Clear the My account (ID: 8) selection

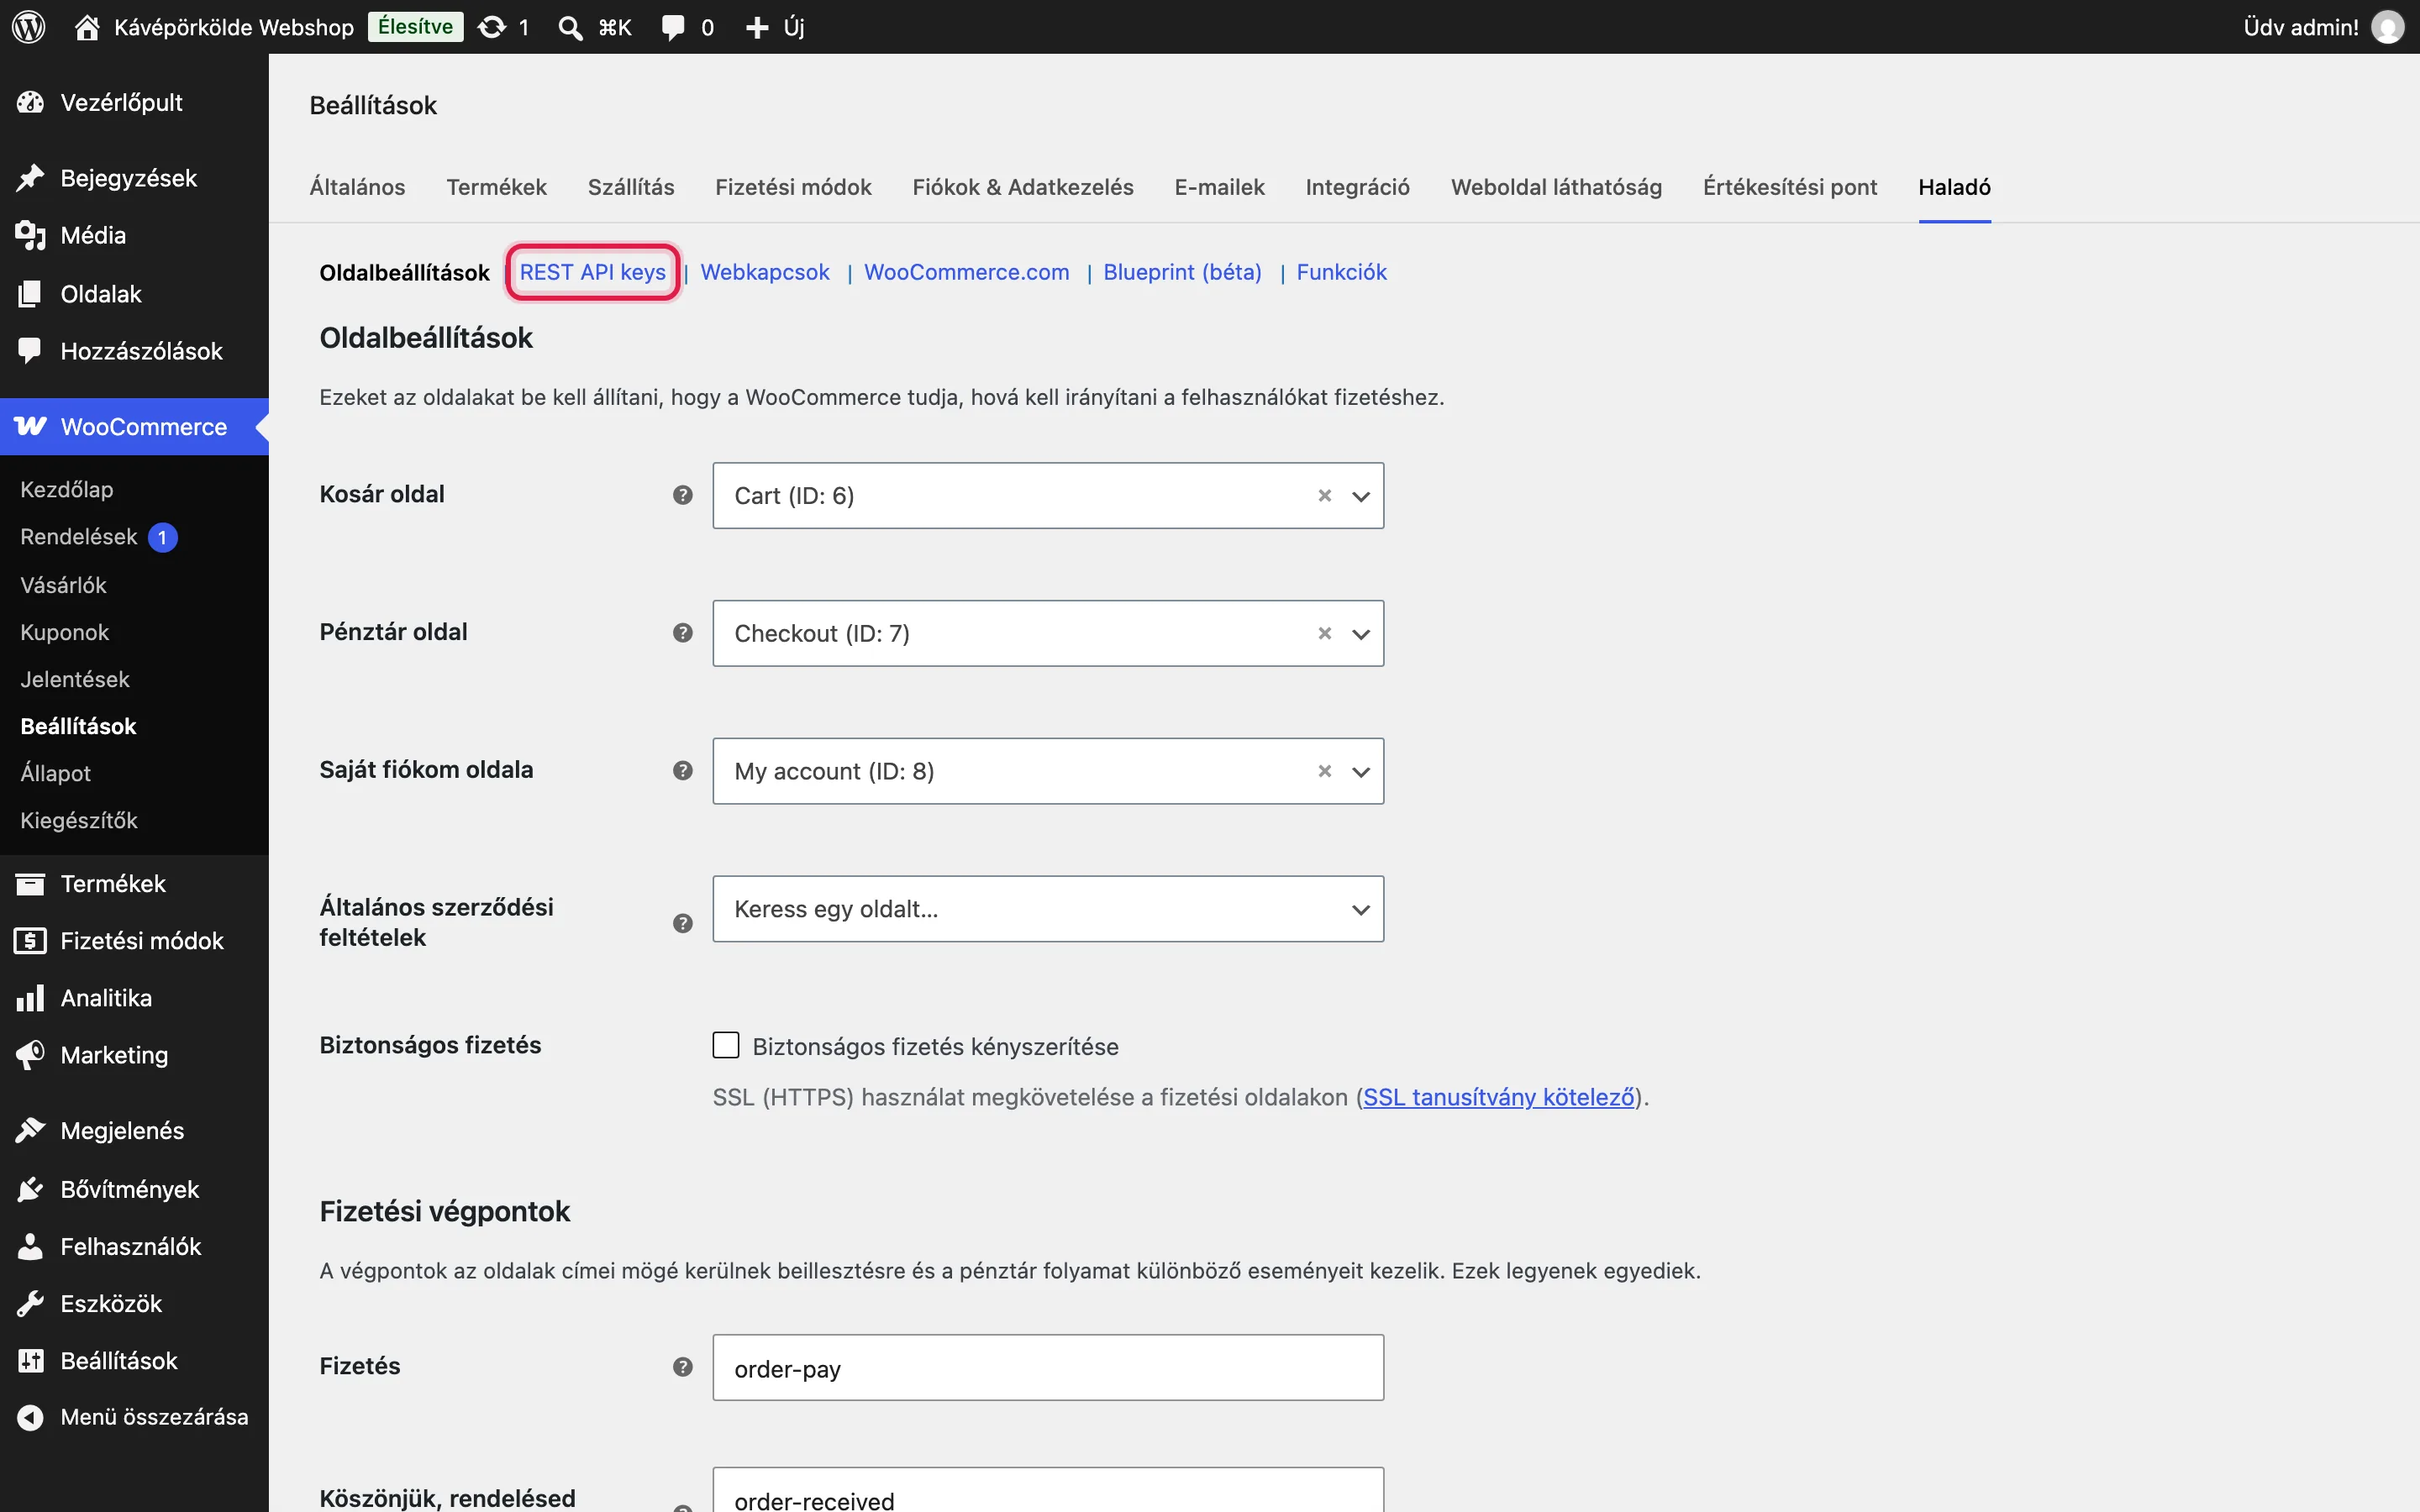tap(1325, 771)
